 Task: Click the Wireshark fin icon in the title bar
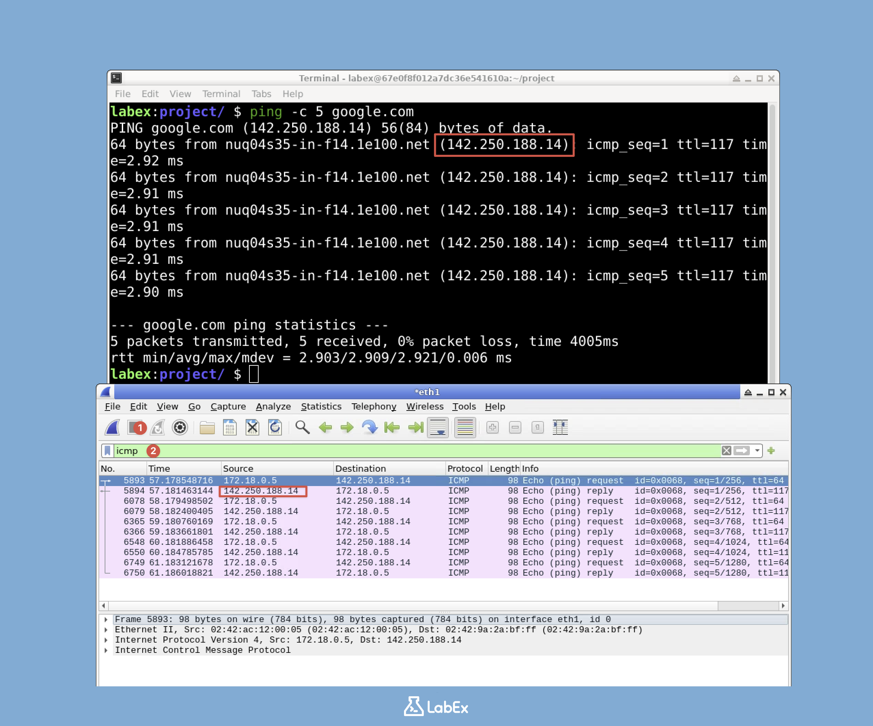pos(106,392)
